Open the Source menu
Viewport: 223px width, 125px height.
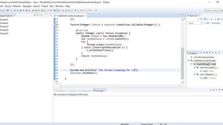pyautogui.click(x=8, y=6)
